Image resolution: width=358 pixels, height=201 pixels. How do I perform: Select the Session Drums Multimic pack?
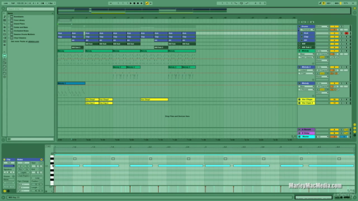[x=24, y=34]
